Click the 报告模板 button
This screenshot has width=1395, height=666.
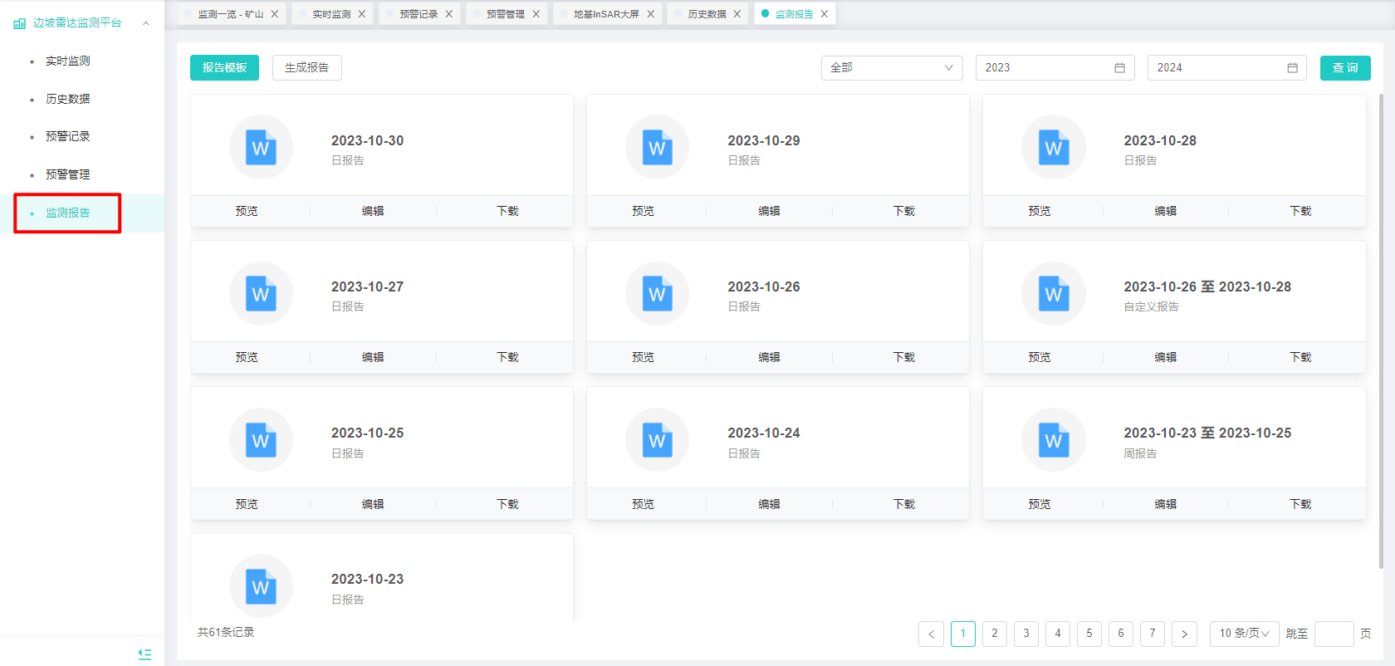coord(224,68)
